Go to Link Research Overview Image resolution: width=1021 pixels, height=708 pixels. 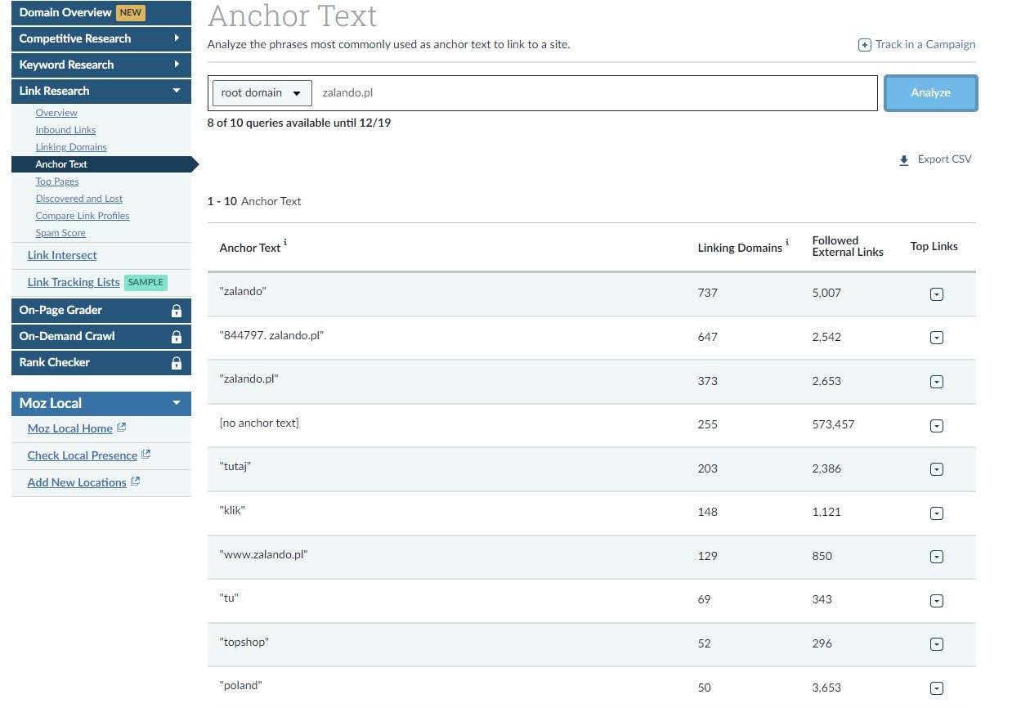coord(56,113)
